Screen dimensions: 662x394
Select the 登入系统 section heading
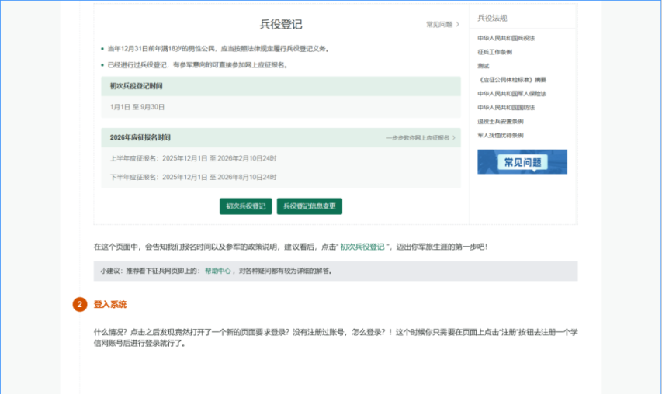click(x=109, y=305)
